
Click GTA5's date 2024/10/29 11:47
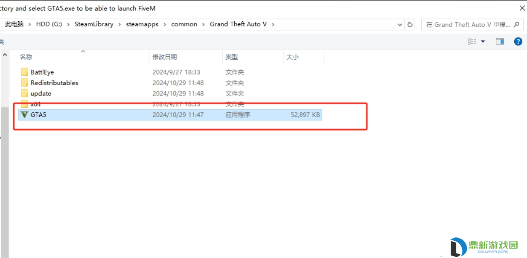178,115
